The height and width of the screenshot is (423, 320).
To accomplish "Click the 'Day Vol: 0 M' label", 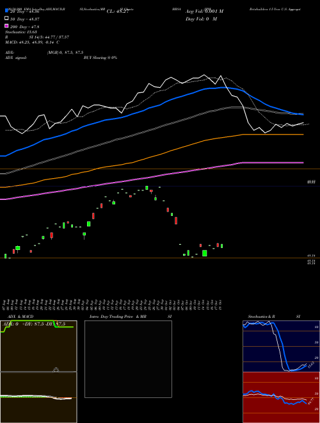I will (201, 19).
